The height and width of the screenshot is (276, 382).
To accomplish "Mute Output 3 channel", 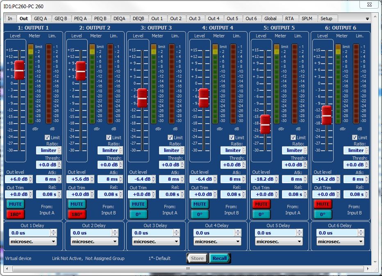I will (x=138, y=204).
